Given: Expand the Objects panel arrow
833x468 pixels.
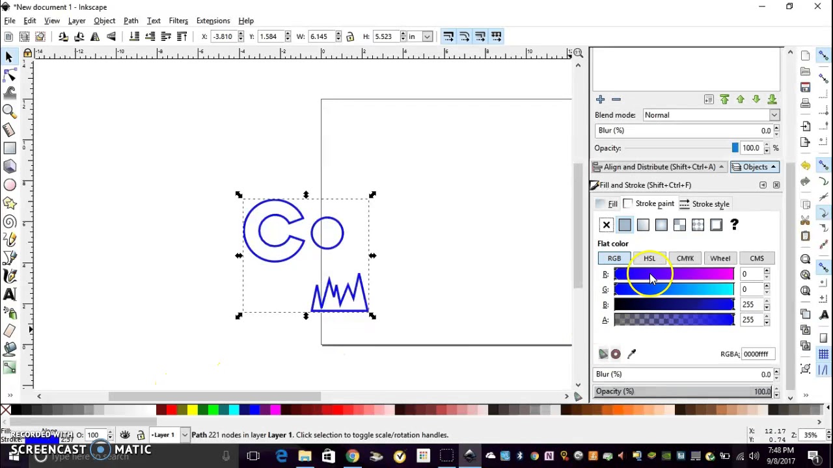Looking at the screenshot, I should (773, 167).
